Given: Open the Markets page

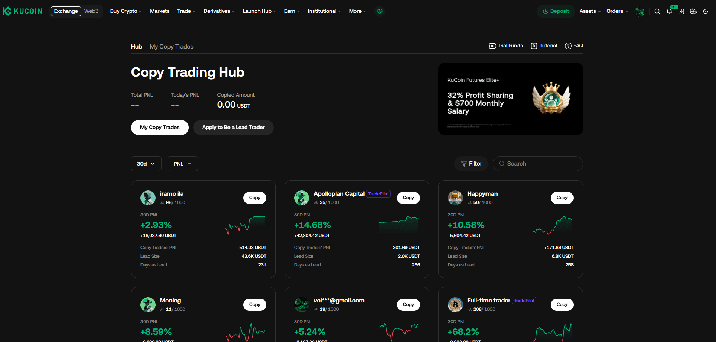Looking at the screenshot, I should click(x=160, y=11).
